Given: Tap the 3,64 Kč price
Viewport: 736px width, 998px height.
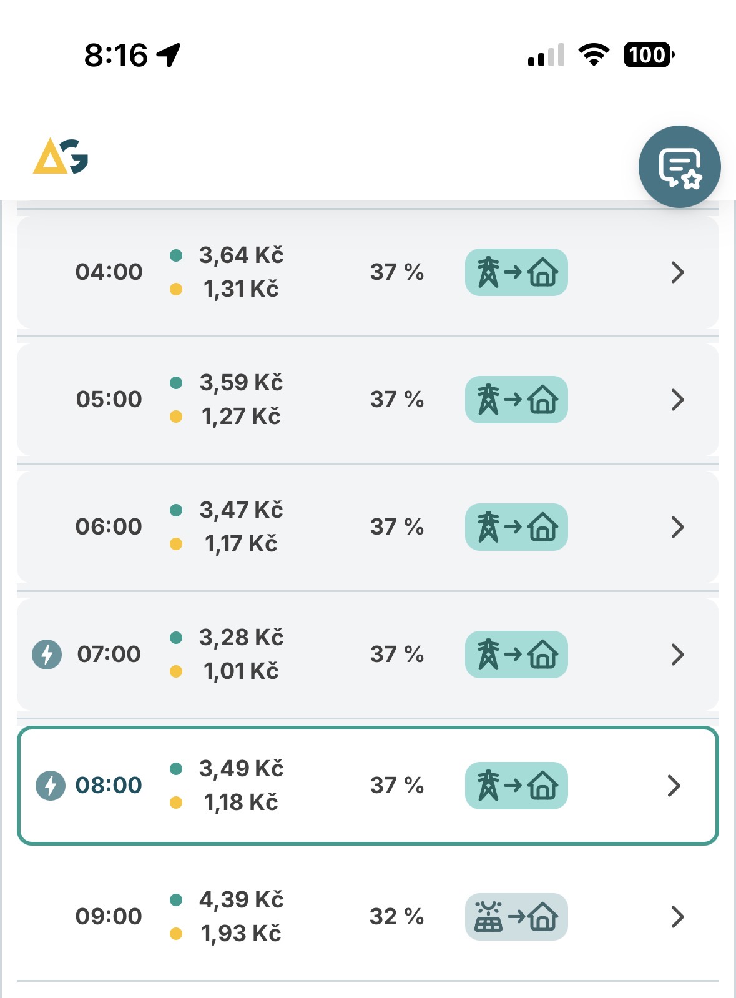Looking at the screenshot, I should (x=241, y=255).
